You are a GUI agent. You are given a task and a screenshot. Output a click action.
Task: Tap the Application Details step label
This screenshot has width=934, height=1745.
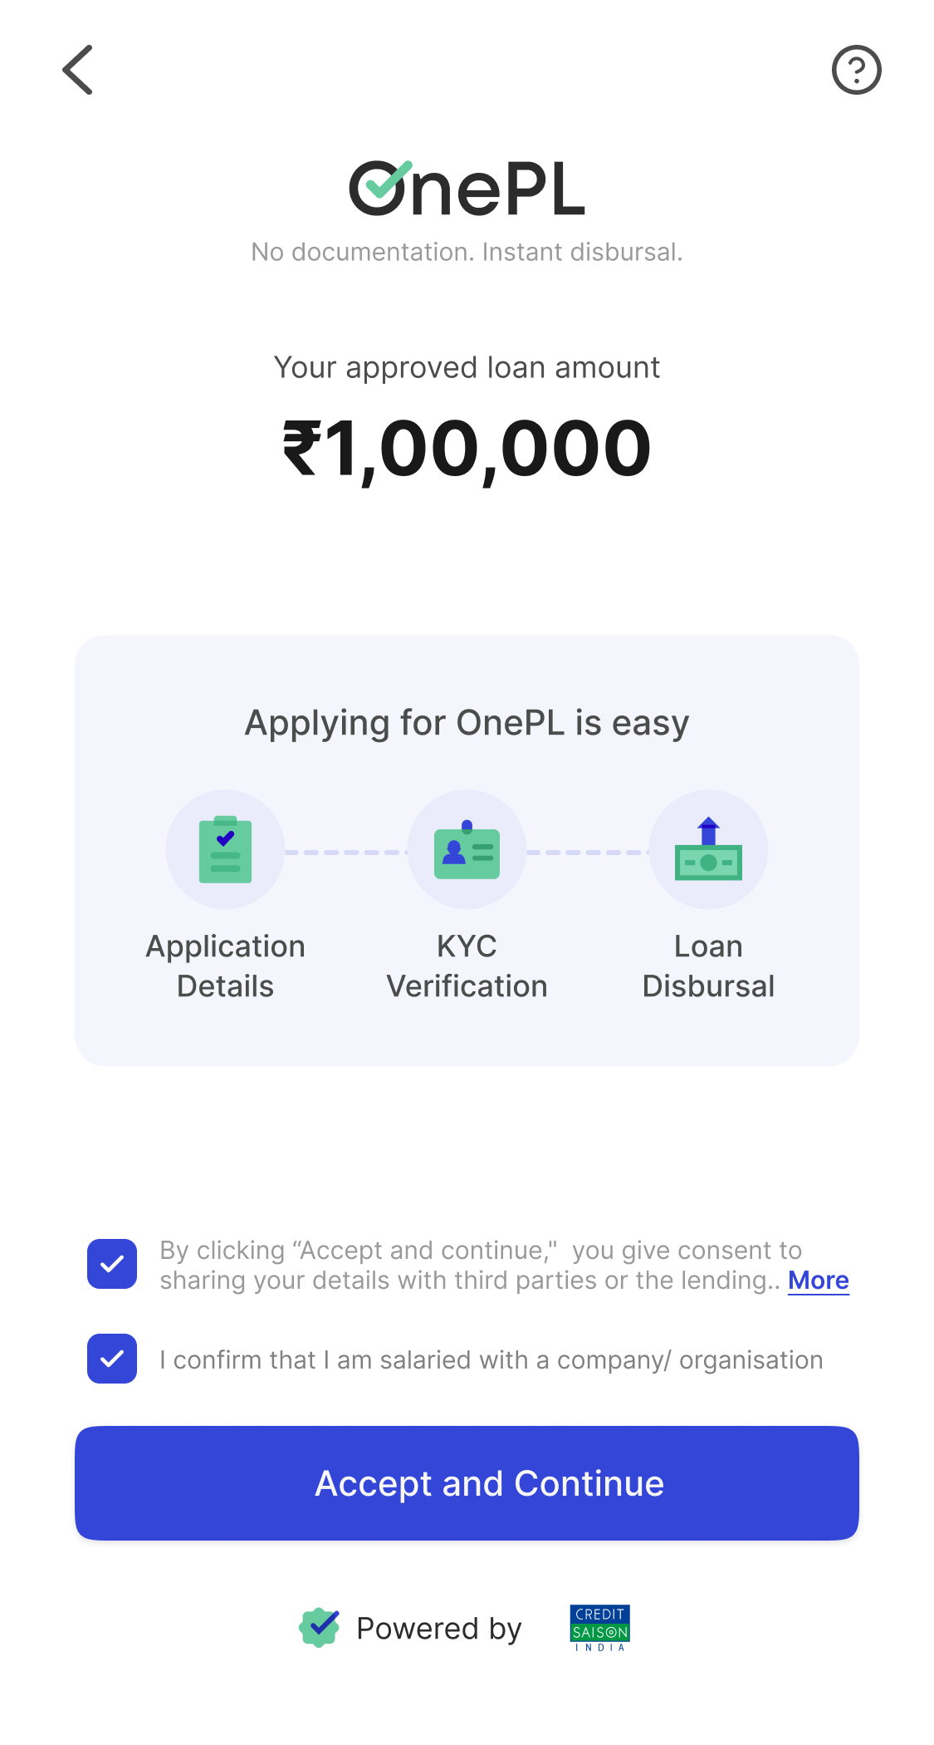[225, 966]
